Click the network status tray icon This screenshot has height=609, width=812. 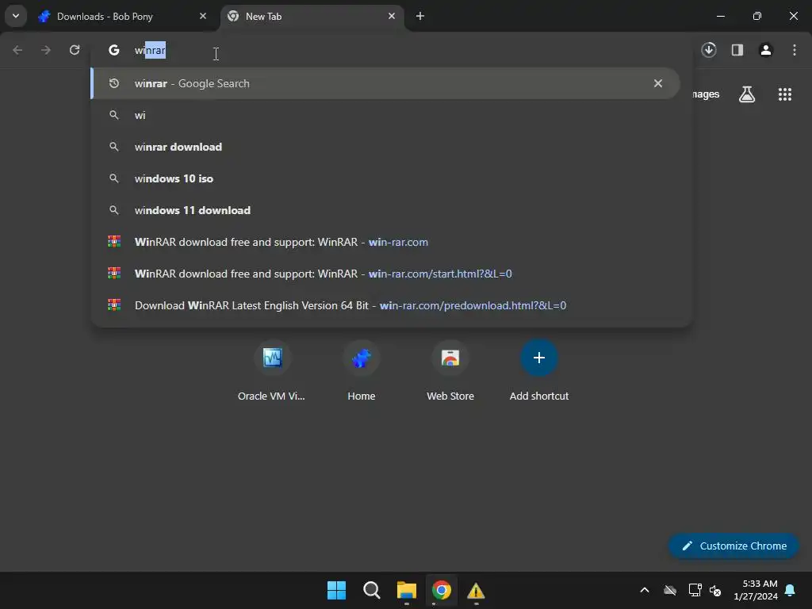(695, 590)
